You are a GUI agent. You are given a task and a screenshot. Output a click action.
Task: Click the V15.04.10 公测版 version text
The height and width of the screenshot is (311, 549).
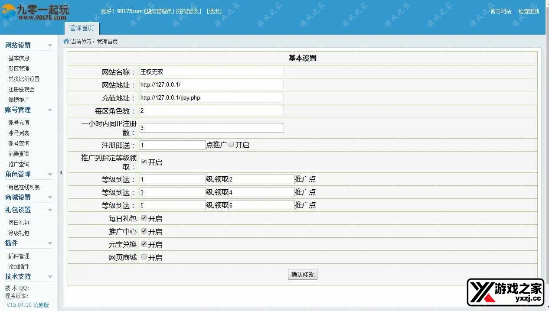tap(27, 305)
